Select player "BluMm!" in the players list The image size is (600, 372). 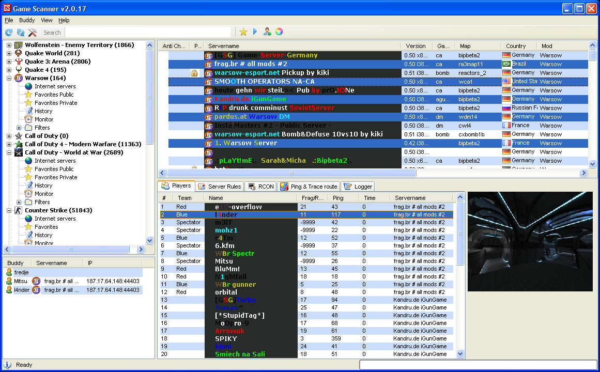pyautogui.click(x=306, y=269)
